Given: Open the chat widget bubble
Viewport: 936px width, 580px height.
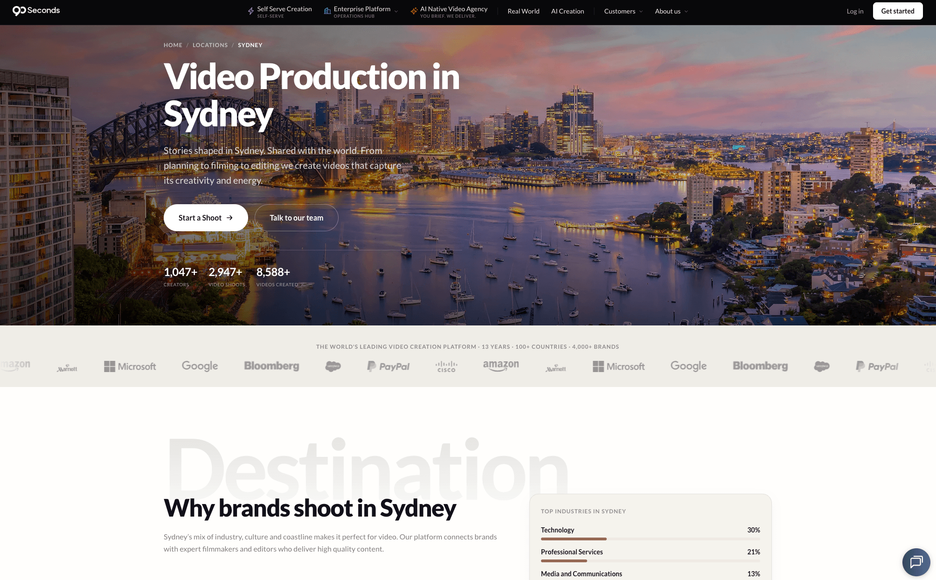Looking at the screenshot, I should (916, 562).
